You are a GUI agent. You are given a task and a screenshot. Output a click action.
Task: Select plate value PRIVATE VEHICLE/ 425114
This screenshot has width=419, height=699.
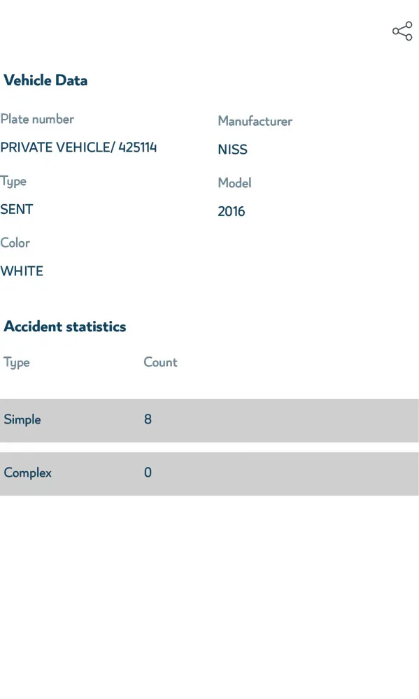click(x=78, y=147)
